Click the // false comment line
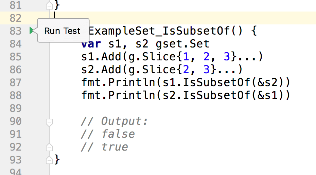Screen dimensions: 316x175 tap(108, 134)
